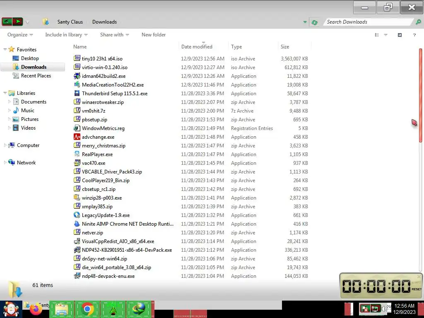Open the taskbar clock showing 12:56 AM
Viewport: 424px width, 318px height.
click(x=404, y=309)
